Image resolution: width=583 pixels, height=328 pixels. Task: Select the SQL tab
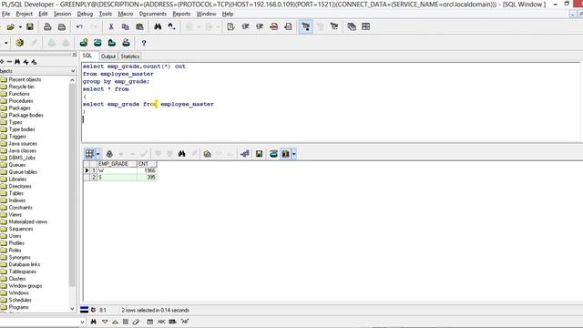pos(87,56)
